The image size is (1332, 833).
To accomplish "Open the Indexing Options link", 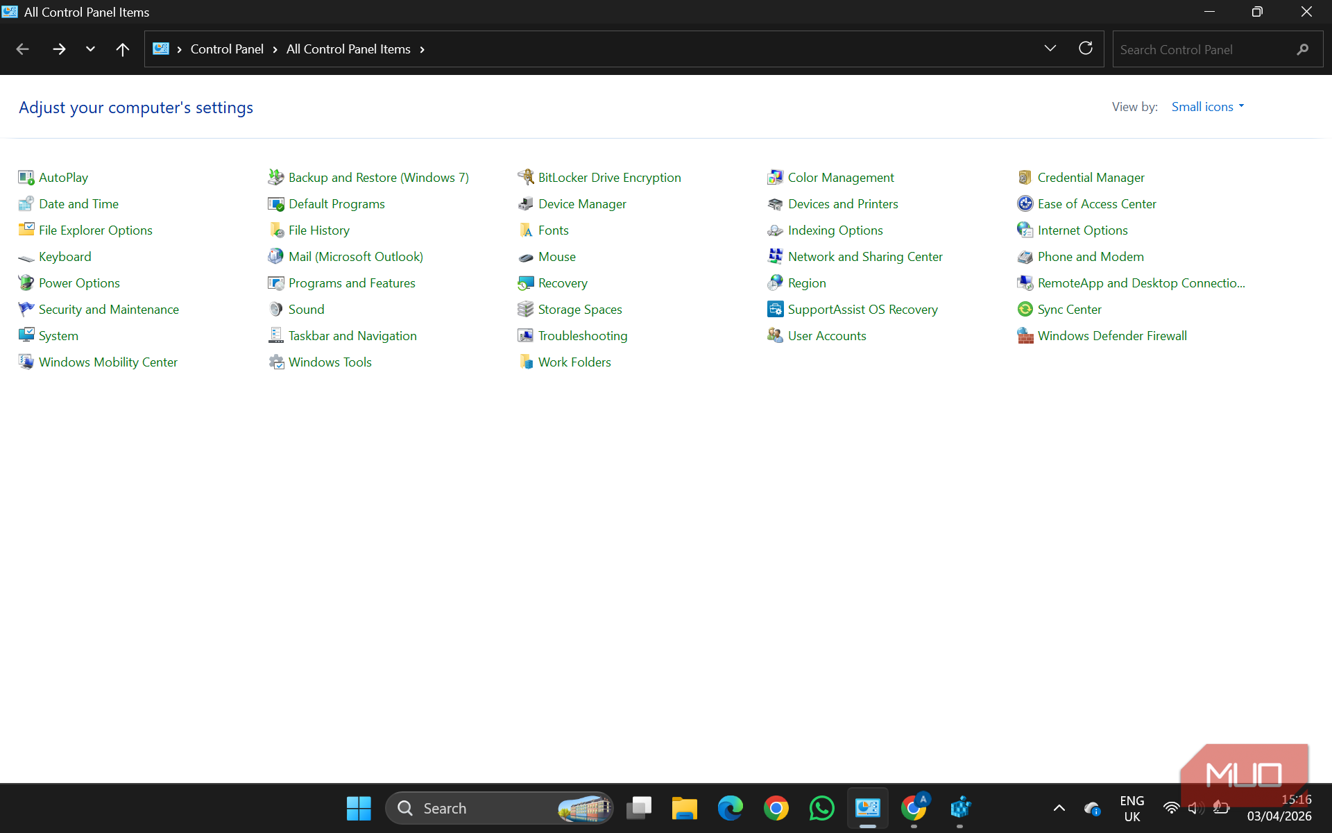I will [835, 230].
